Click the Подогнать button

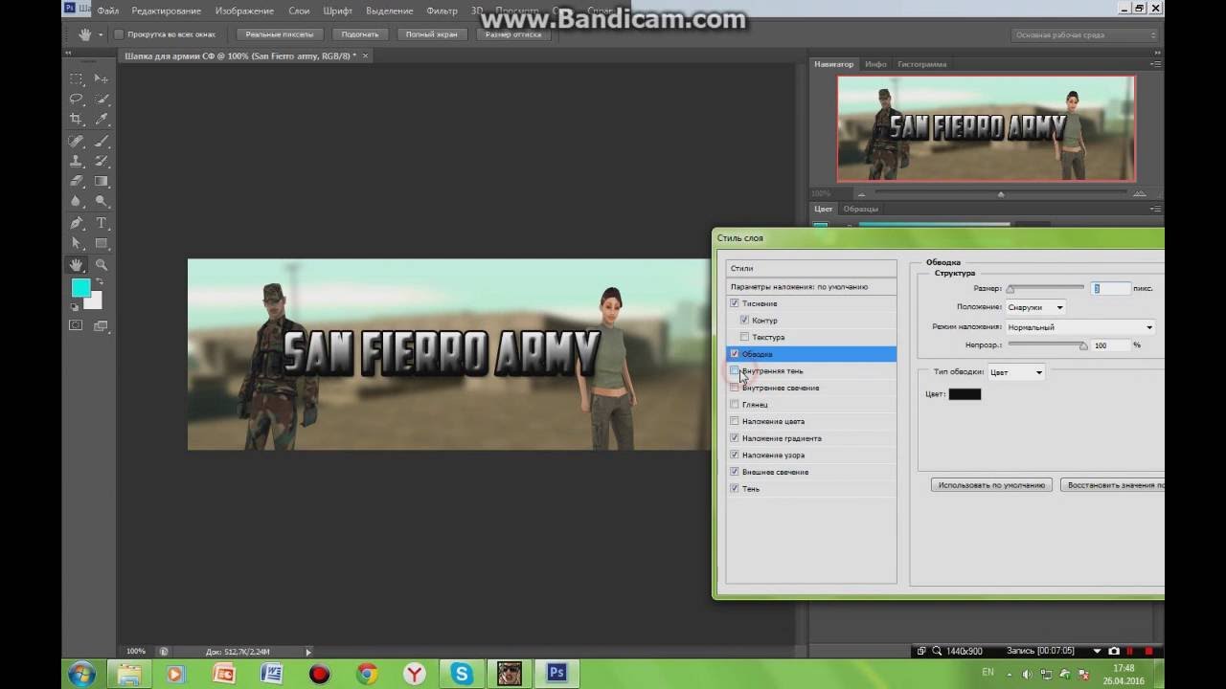pyautogui.click(x=360, y=34)
